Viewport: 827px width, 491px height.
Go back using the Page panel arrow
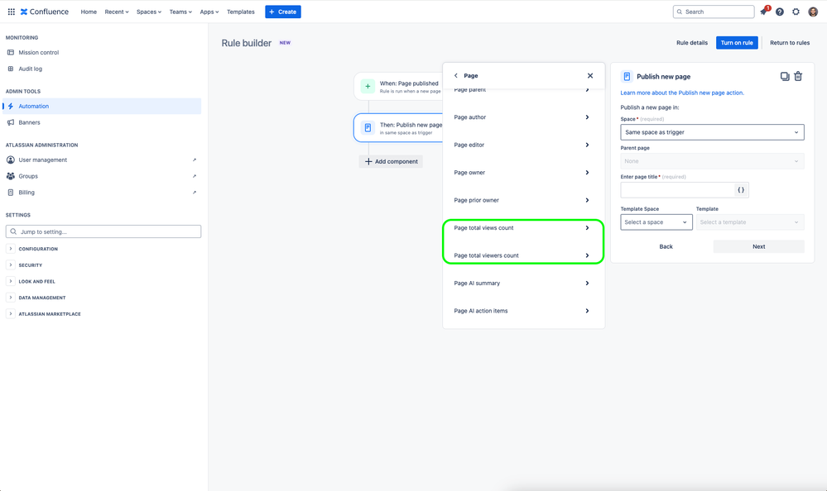point(456,76)
